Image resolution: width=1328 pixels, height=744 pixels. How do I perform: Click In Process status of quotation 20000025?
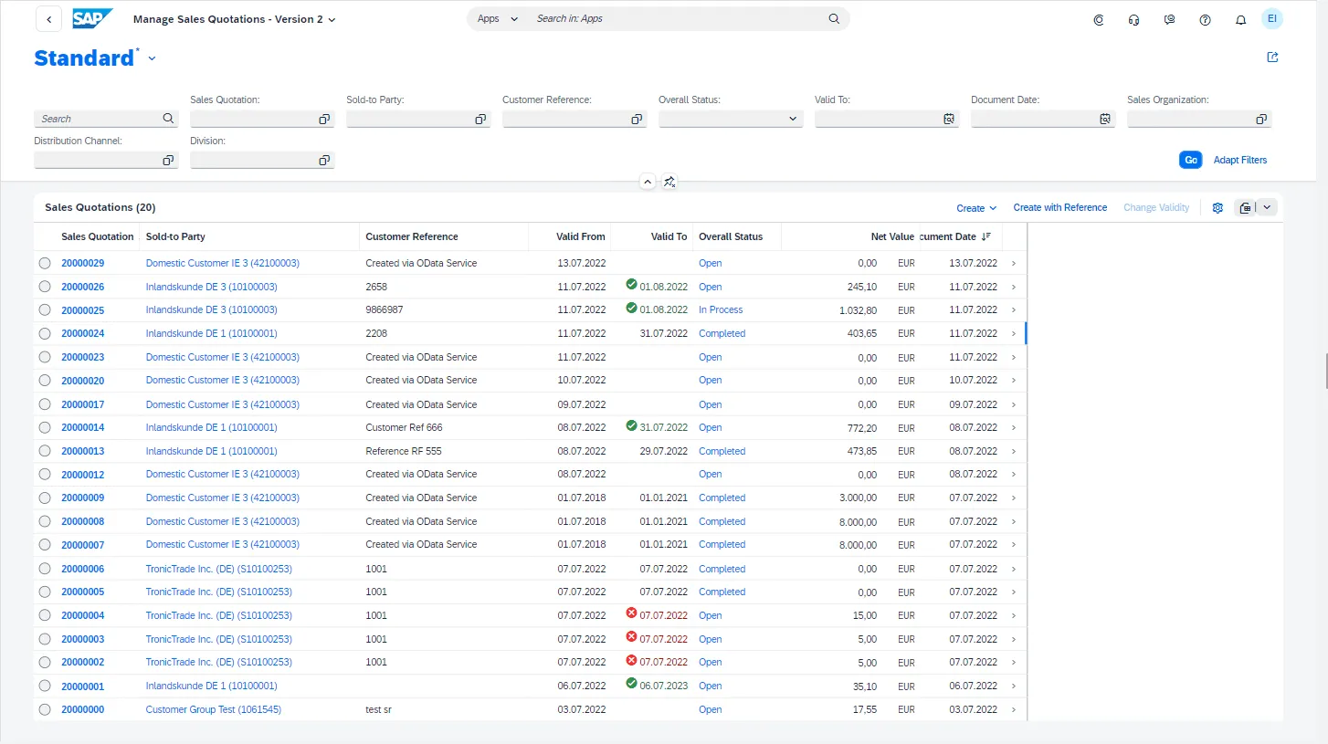[721, 310]
